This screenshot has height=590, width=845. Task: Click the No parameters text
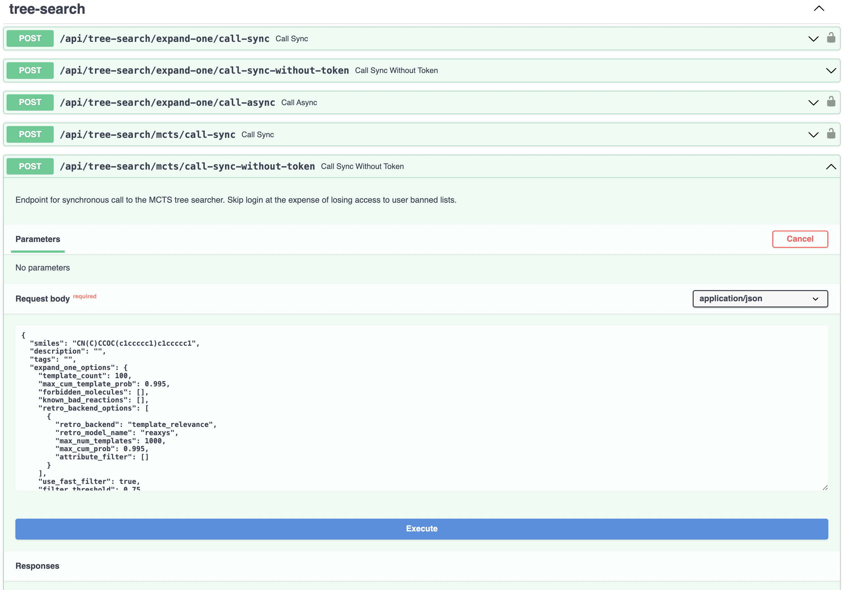tap(43, 268)
